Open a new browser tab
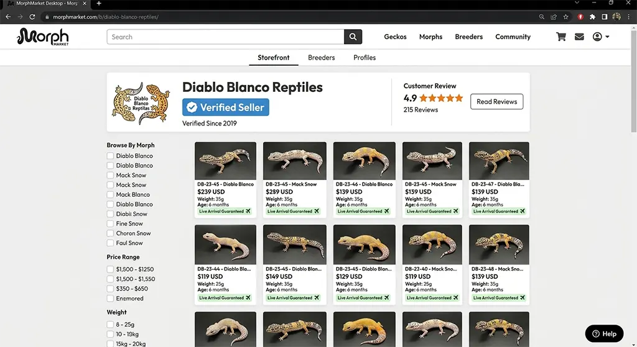This screenshot has height=347, width=637. tap(99, 4)
